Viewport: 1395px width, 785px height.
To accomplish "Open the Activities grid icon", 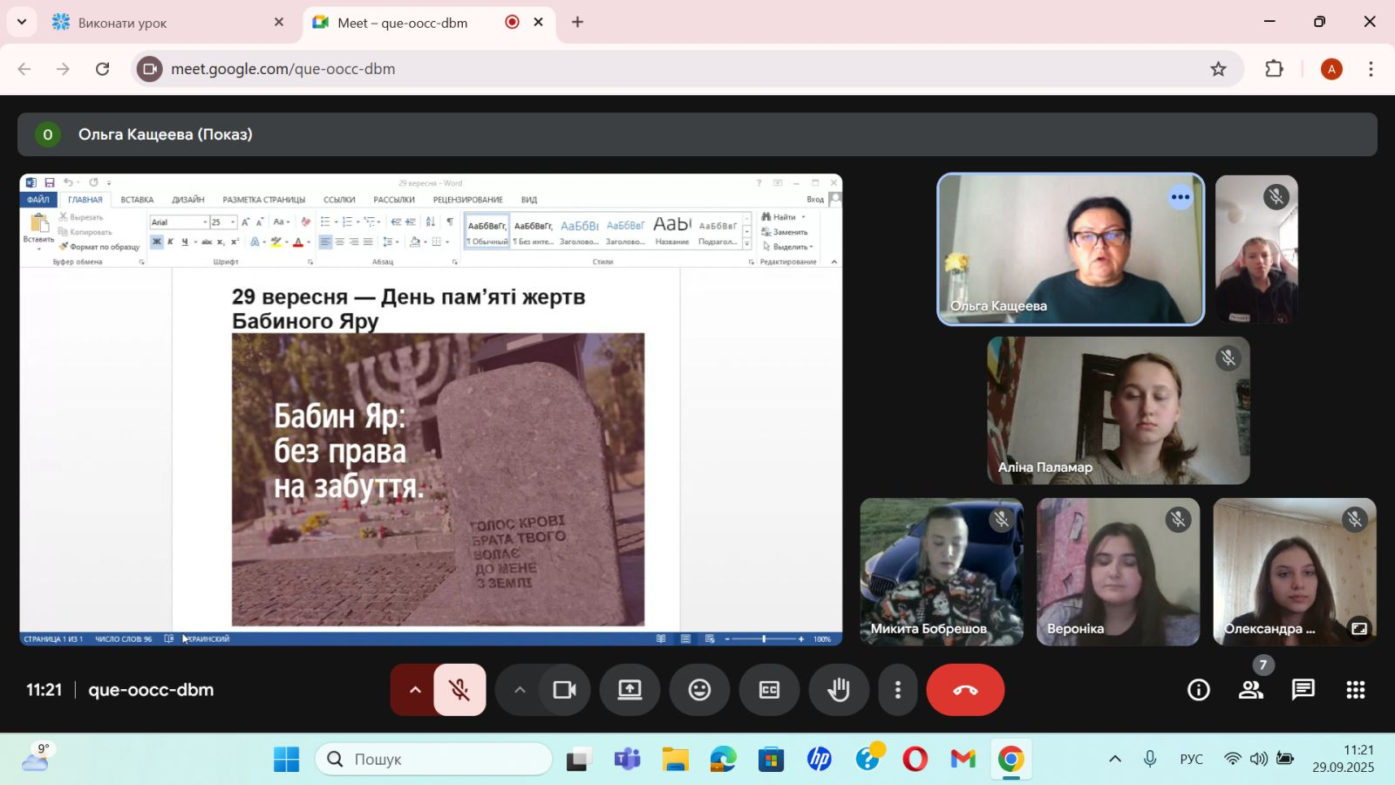I will pyautogui.click(x=1356, y=690).
